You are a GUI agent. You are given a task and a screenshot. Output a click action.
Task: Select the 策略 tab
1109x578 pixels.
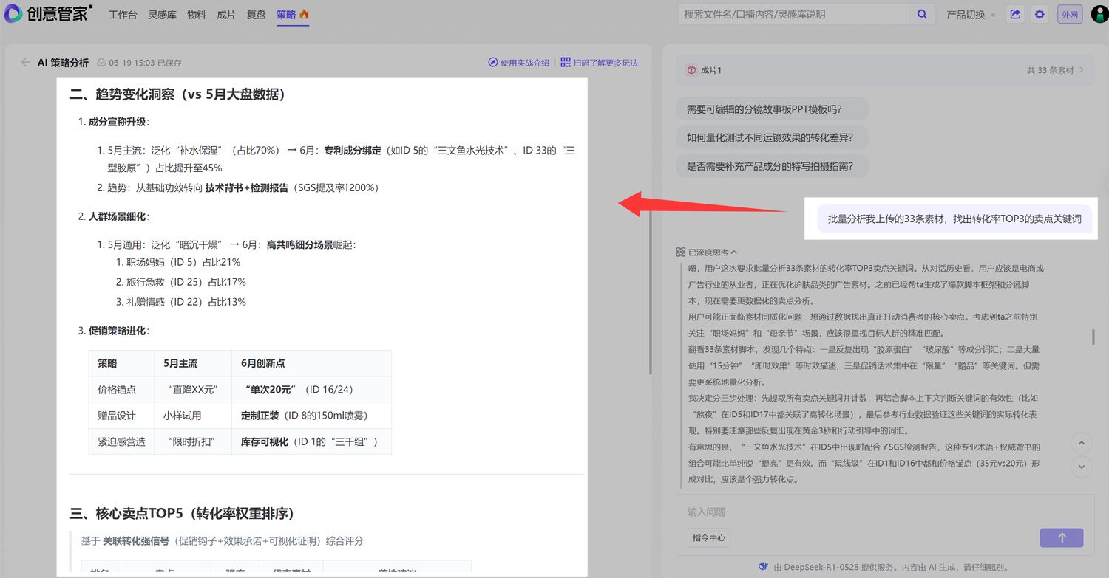(x=293, y=14)
